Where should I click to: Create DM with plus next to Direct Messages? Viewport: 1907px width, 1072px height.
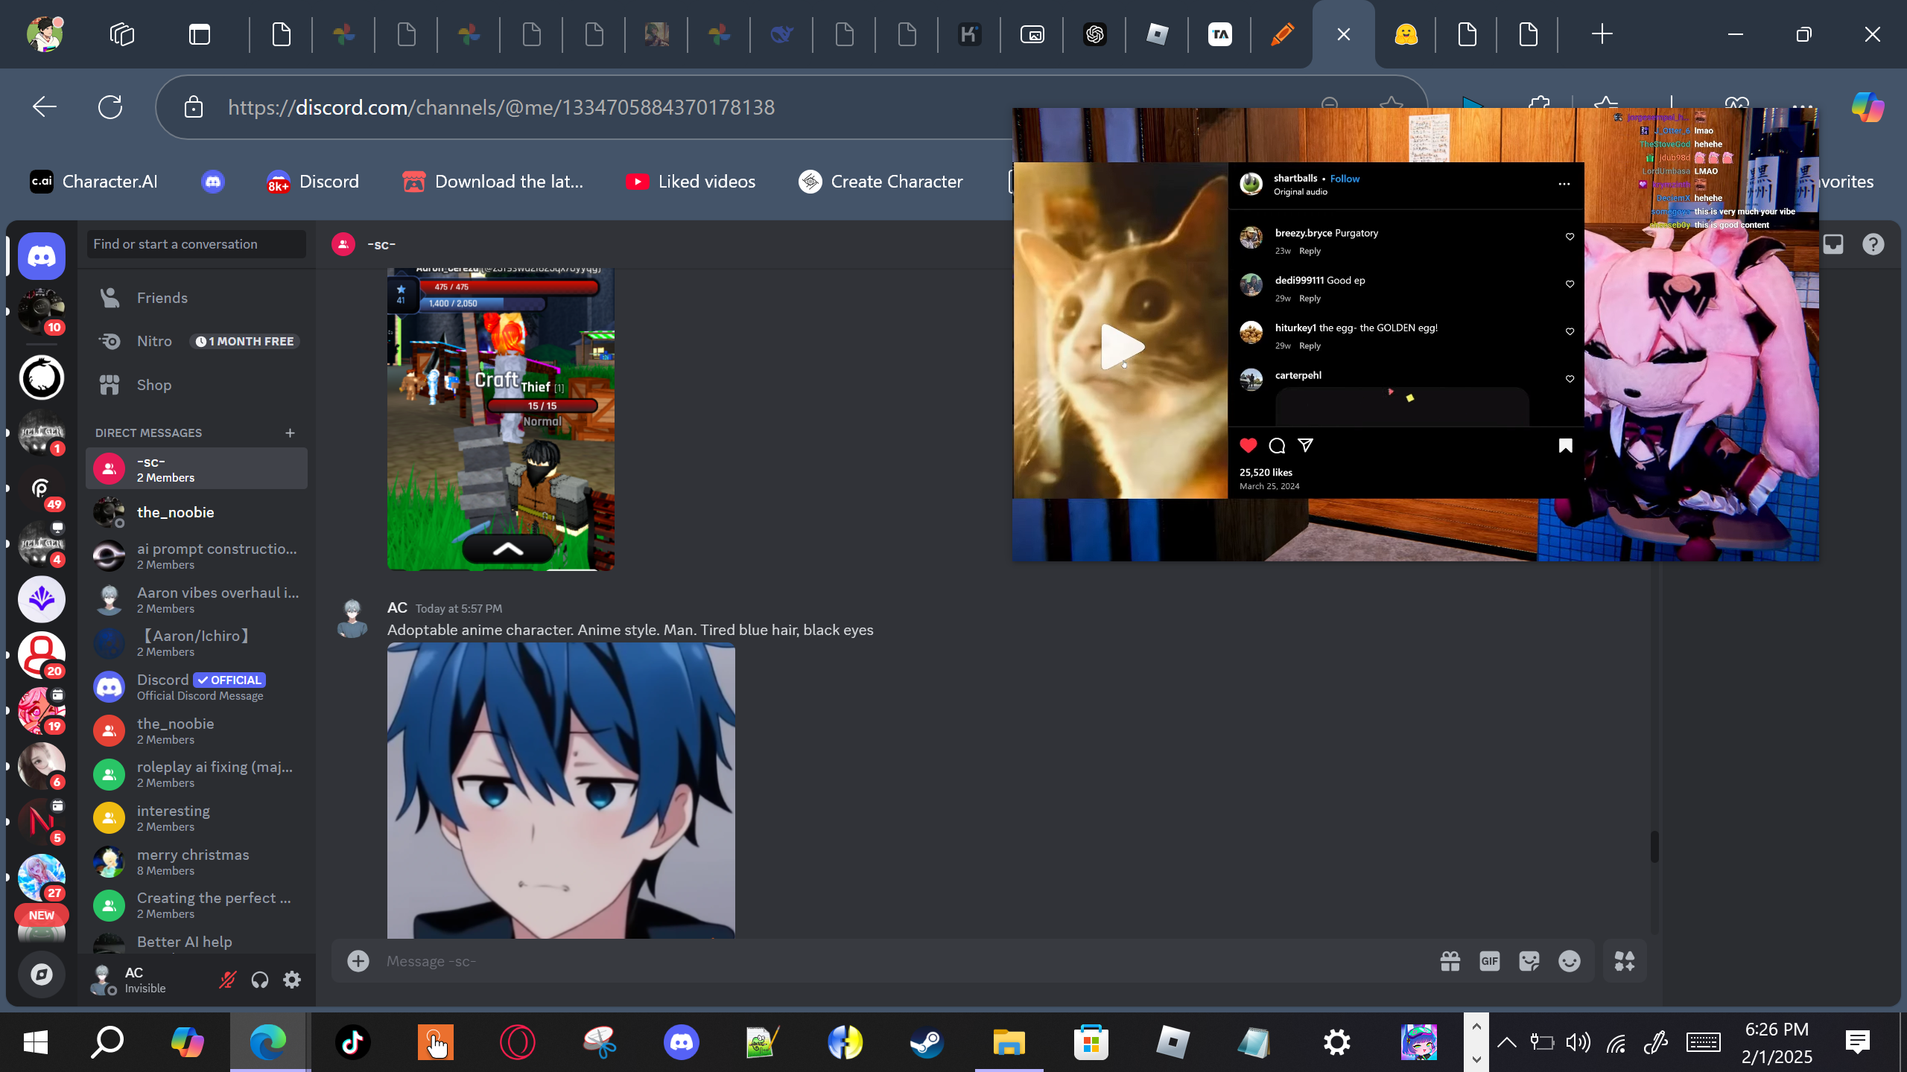point(290,433)
